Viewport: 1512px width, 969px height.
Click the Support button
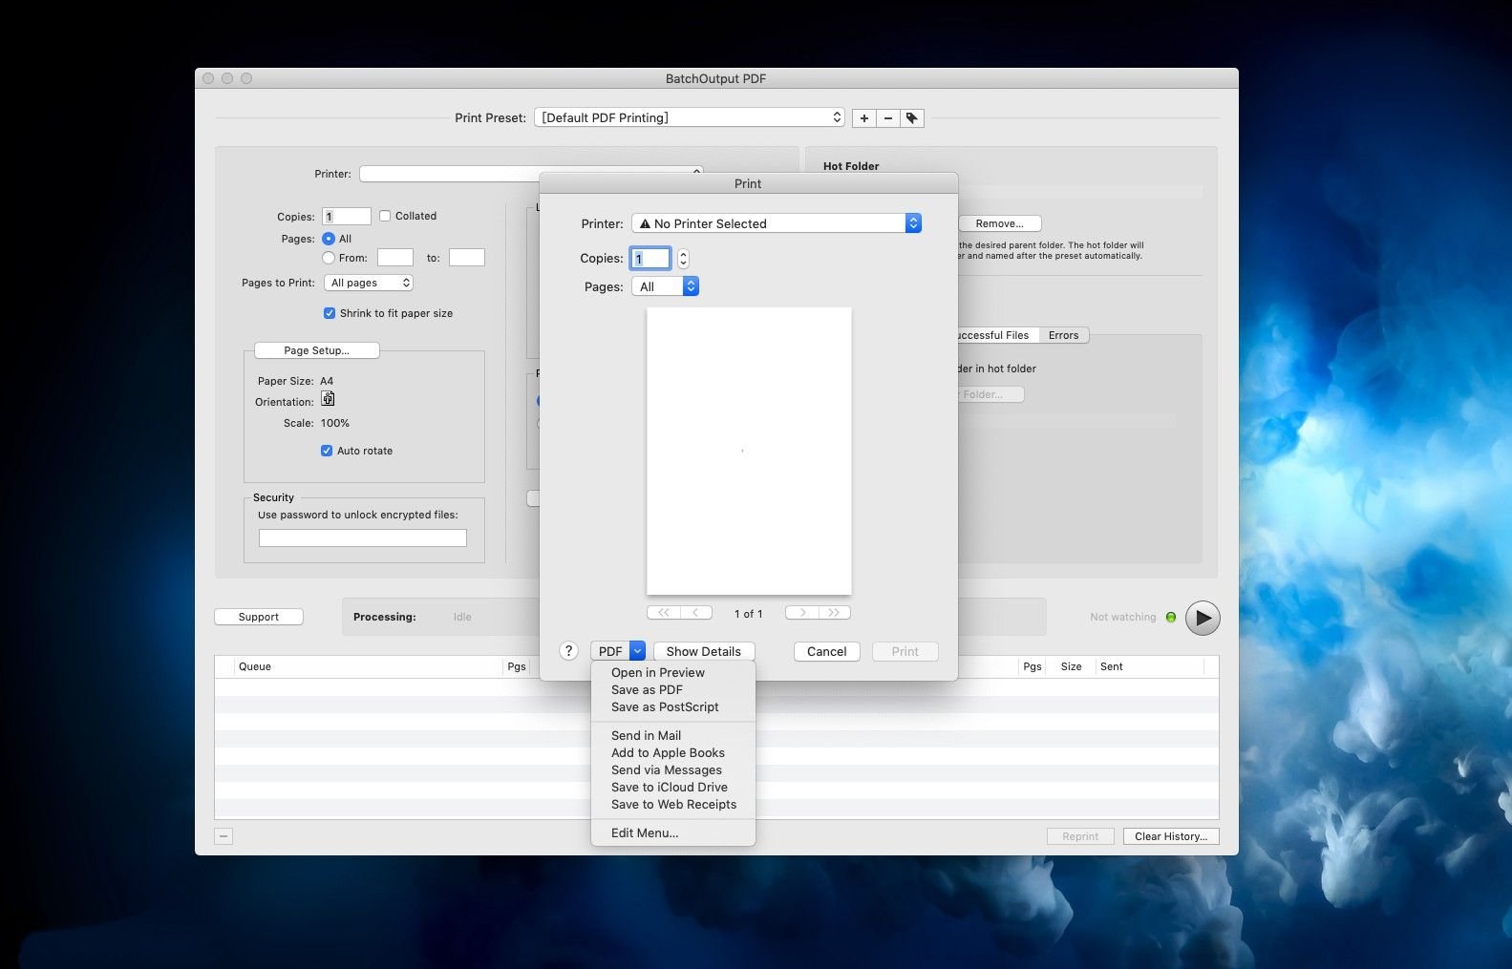[259, 617]
